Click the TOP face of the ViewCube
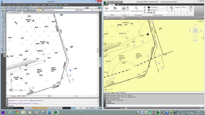Image resolution: width=205 pixels, height=115 pixels. point(195,30)
